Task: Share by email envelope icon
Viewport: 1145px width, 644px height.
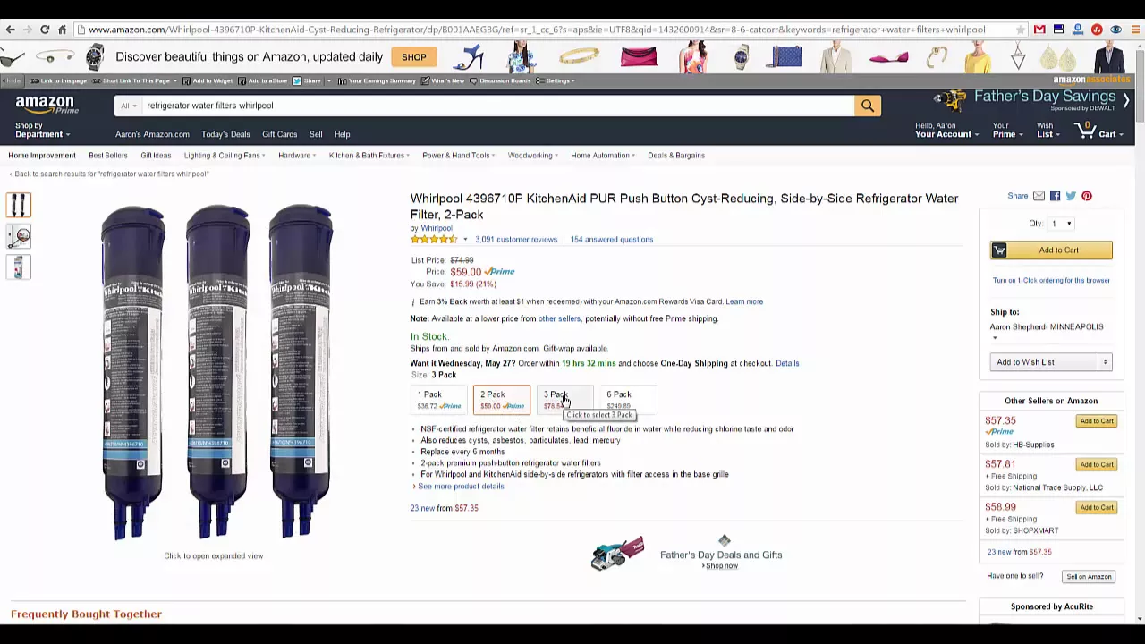Action: click(x=1039, y=196)
